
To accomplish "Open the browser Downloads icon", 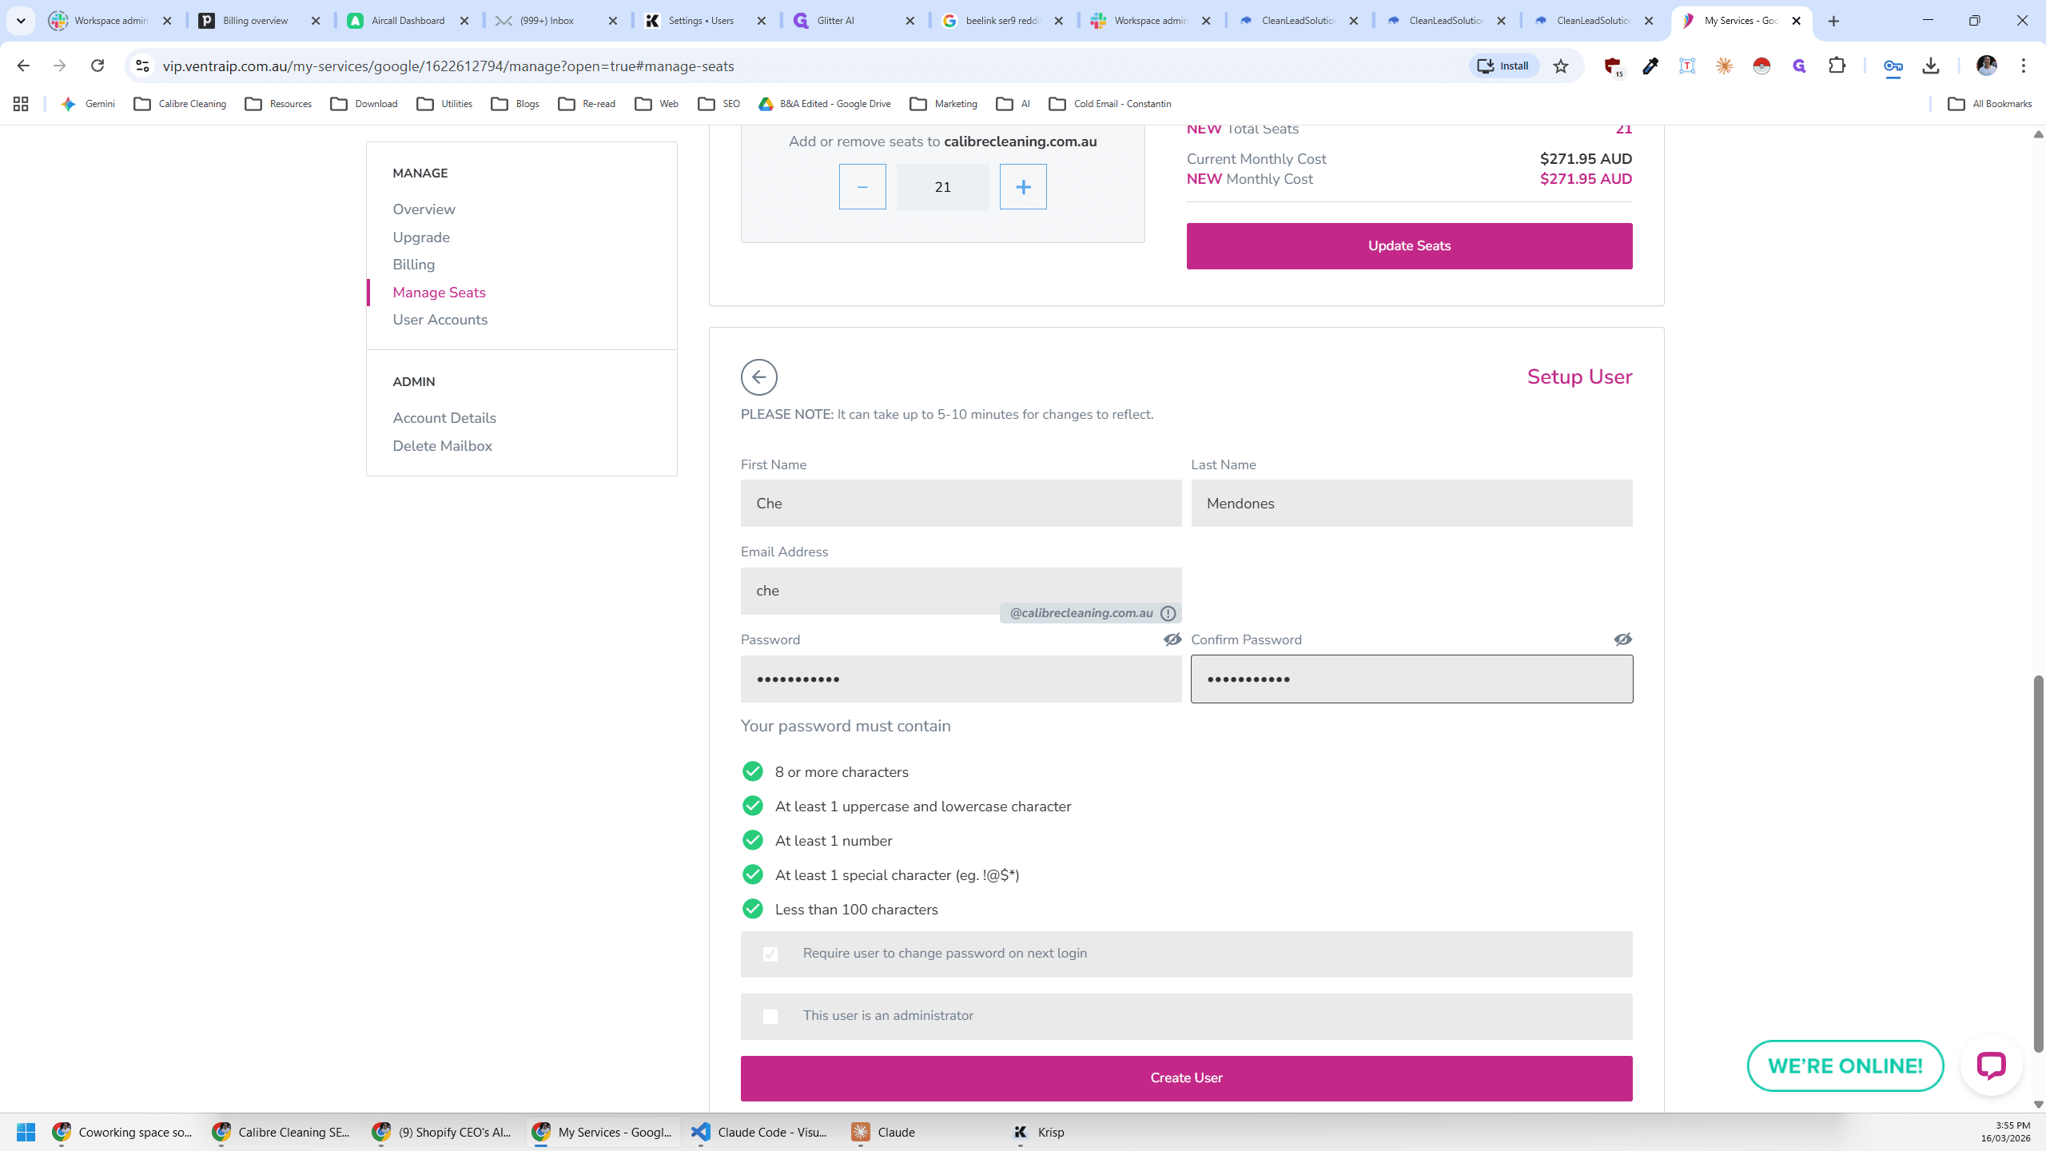I will coord(1931,66).
